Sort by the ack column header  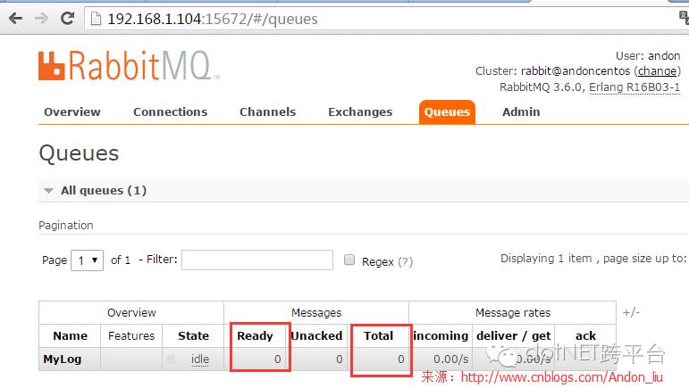pyautogui.click(x=585, y=336)
